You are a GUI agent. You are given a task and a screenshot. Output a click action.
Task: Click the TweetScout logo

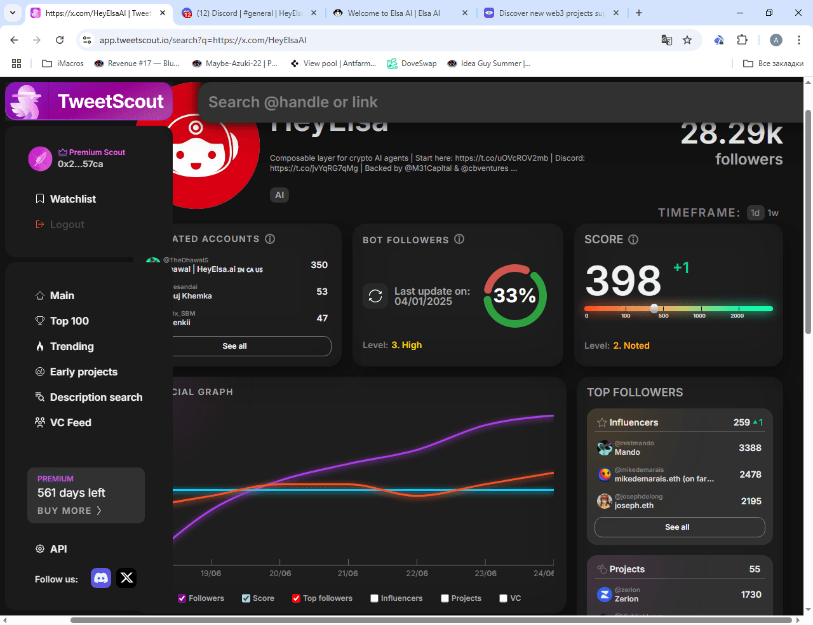pyautogui.click(x=89, y=101)
